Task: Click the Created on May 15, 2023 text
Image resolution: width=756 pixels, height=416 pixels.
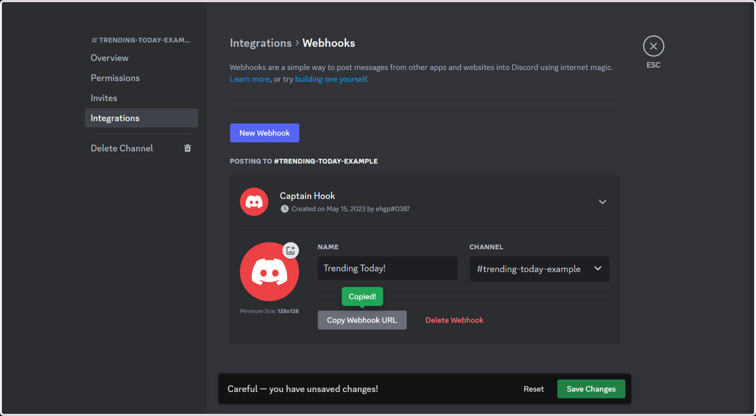Action: (x=350, y=209)
